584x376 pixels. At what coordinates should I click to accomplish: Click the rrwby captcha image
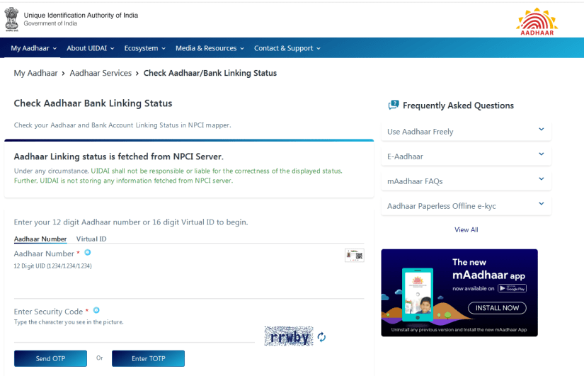289,336
